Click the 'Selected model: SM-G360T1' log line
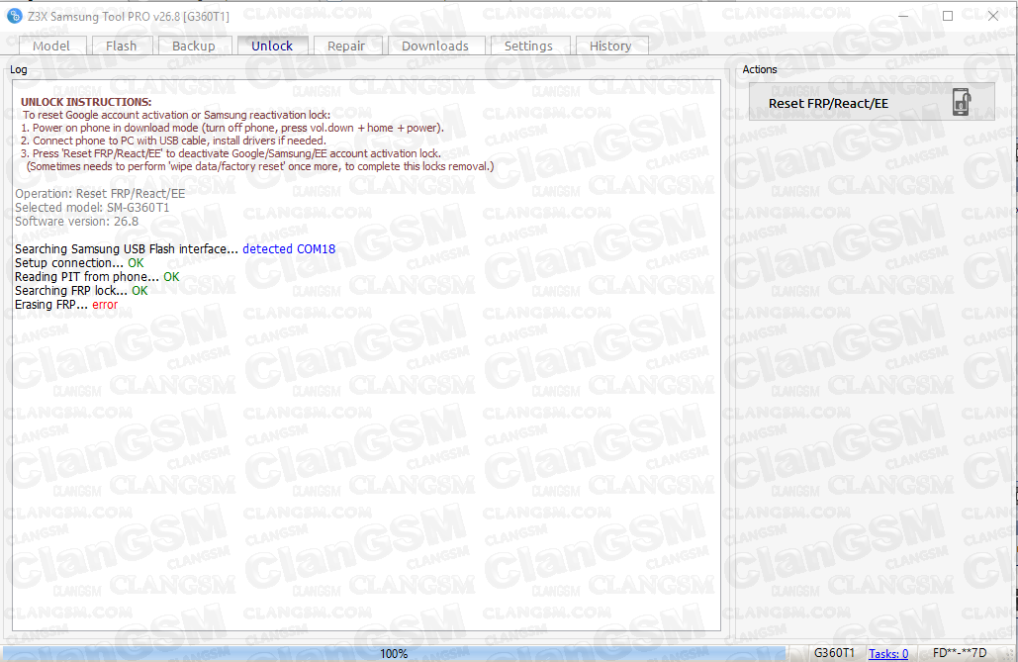This screenshot has width=1018, height=662. tap(92, 207)
